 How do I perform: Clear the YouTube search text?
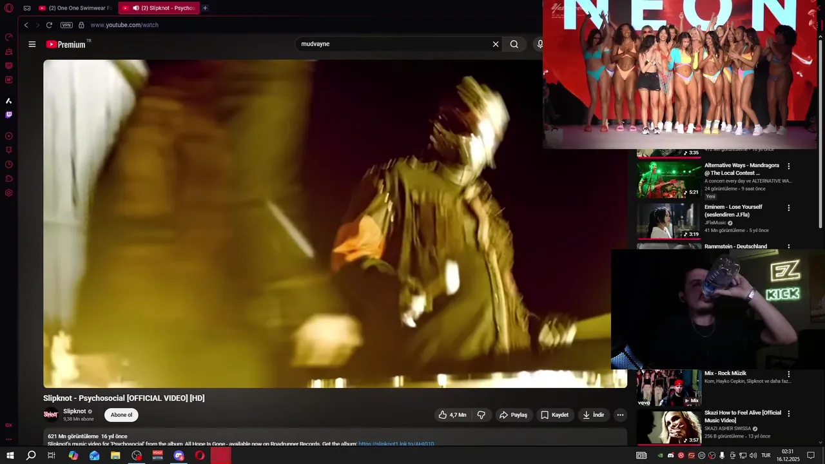[x=496, y=44]
